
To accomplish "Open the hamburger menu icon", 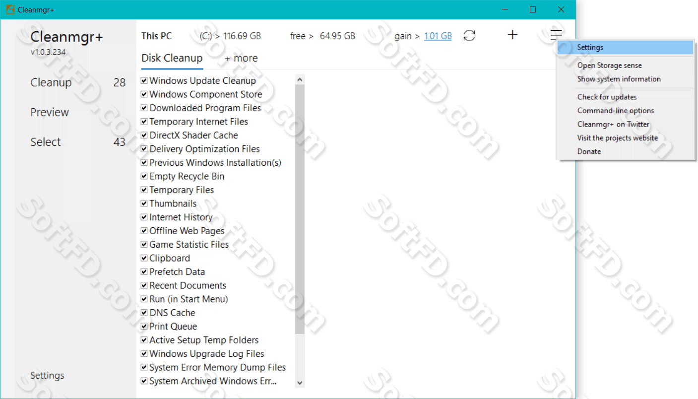I will point(556,35).
